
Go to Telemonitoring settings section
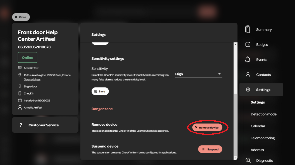coord(263,138)
